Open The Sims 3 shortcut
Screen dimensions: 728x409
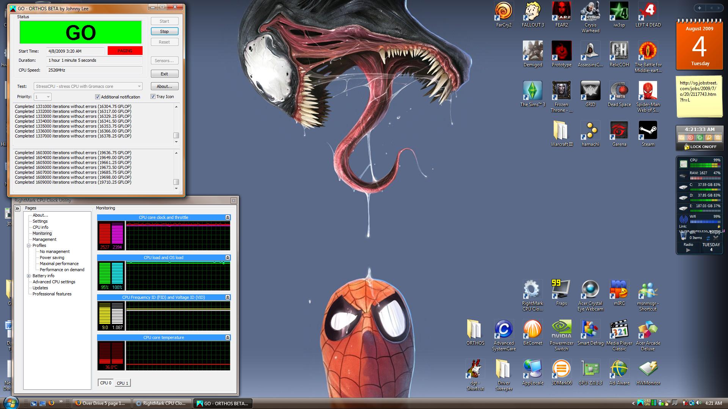(x=532, y=94)
